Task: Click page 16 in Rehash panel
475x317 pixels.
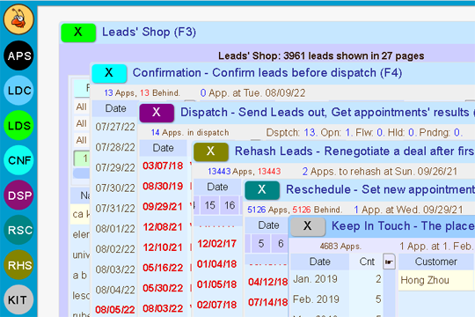Action: 230,205
